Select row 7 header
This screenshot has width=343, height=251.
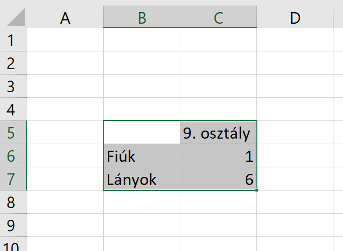pyautogui.click(x=13, y=179)
